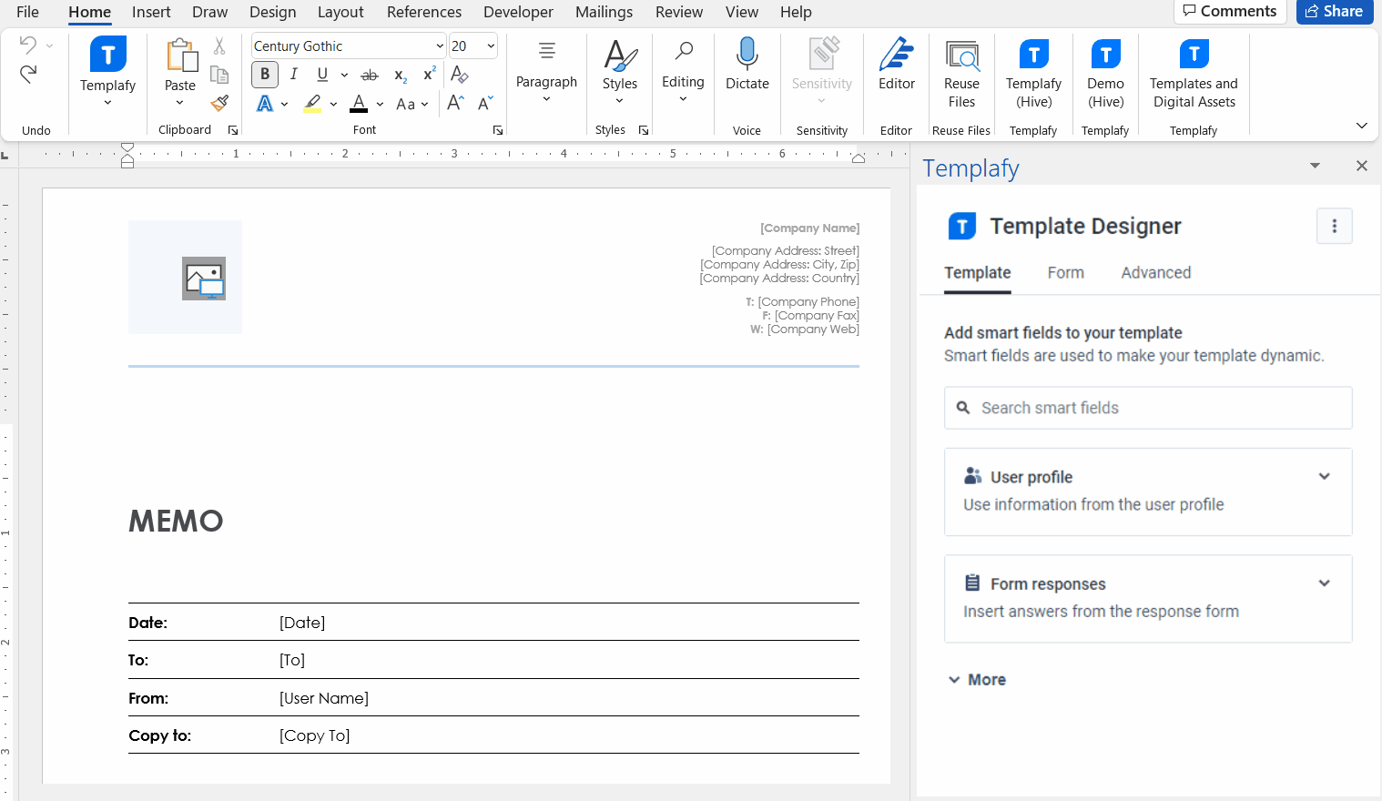Open the Mailings tab
Image resolution: width=1382 pixels, height=801 pixels.
click(x=604, y=12)
